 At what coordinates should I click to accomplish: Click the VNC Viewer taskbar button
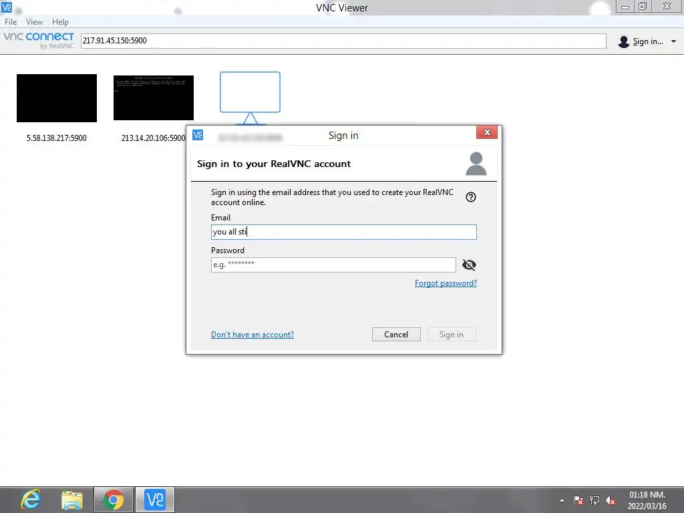[155, 500]
